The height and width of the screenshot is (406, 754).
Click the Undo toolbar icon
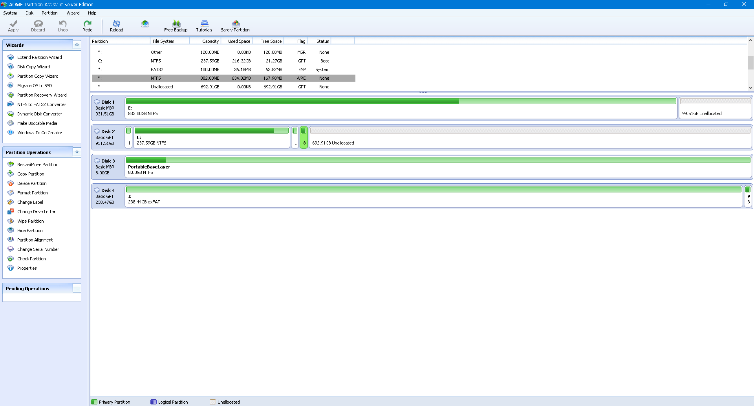pyautogui.click(x=63, y=26)
